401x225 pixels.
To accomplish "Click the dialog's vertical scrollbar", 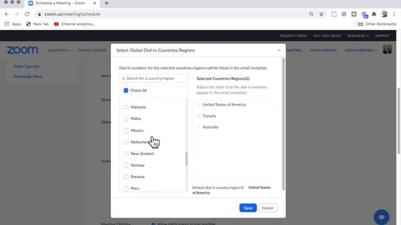I will click(x=283, y=124).
